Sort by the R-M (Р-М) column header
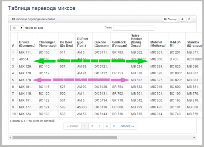 (177, 41)
